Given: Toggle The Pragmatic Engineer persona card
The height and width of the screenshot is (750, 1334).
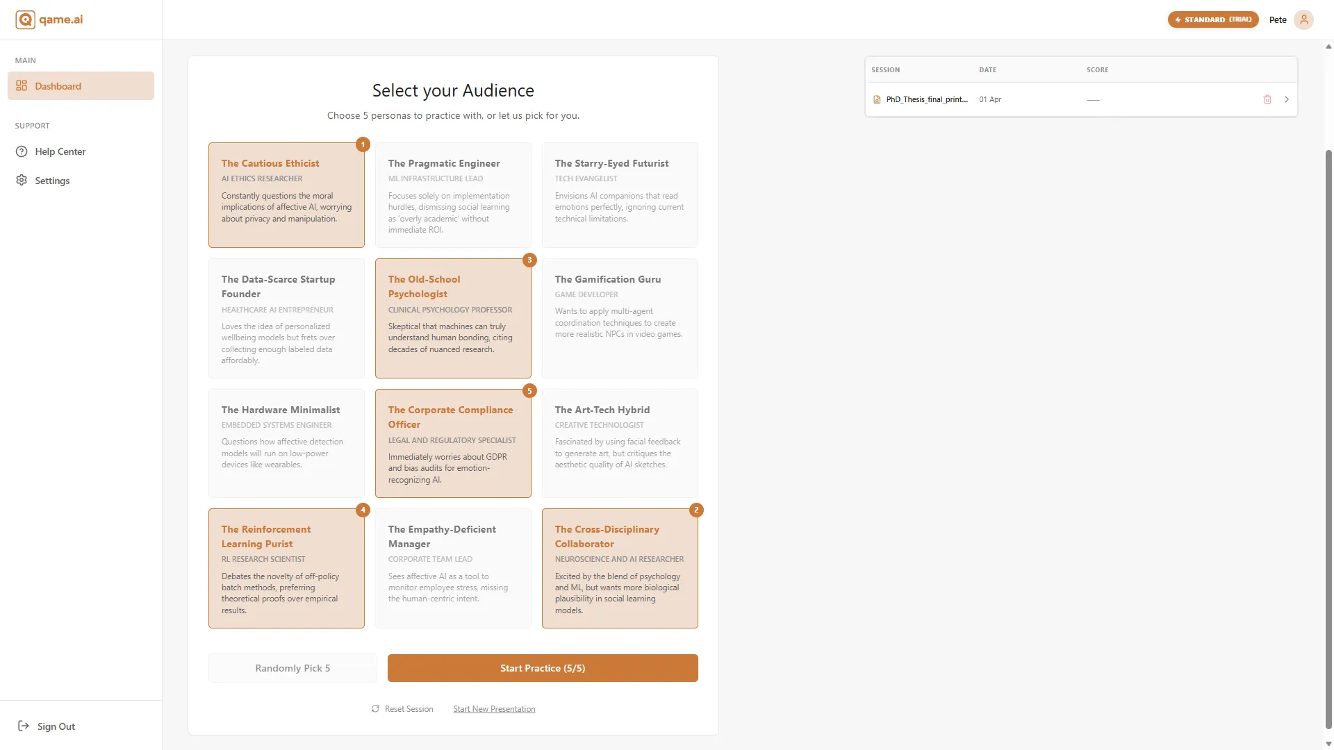Looking at the screenshot, I should coord(453,195).
